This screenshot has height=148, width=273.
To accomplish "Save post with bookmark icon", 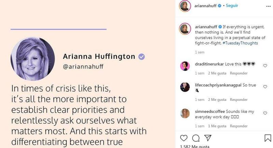I will click(268, 138).
